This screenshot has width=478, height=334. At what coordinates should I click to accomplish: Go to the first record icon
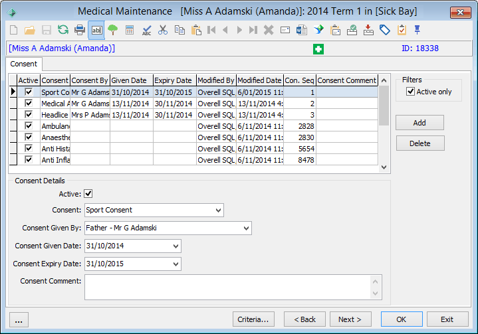tap(211, 30)
